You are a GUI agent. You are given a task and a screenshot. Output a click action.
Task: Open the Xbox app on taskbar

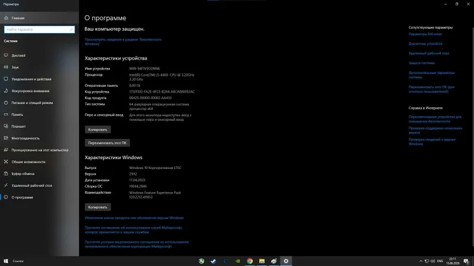pyautogui.click(x=201, y=261)
